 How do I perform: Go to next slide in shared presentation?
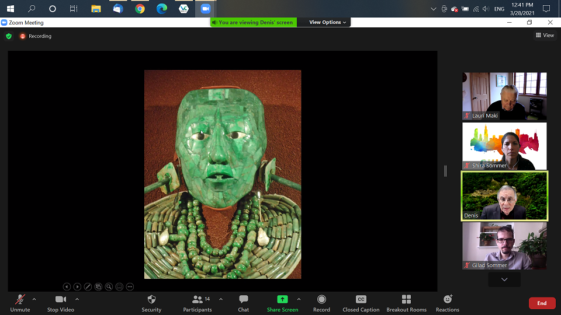click(77, 286)
